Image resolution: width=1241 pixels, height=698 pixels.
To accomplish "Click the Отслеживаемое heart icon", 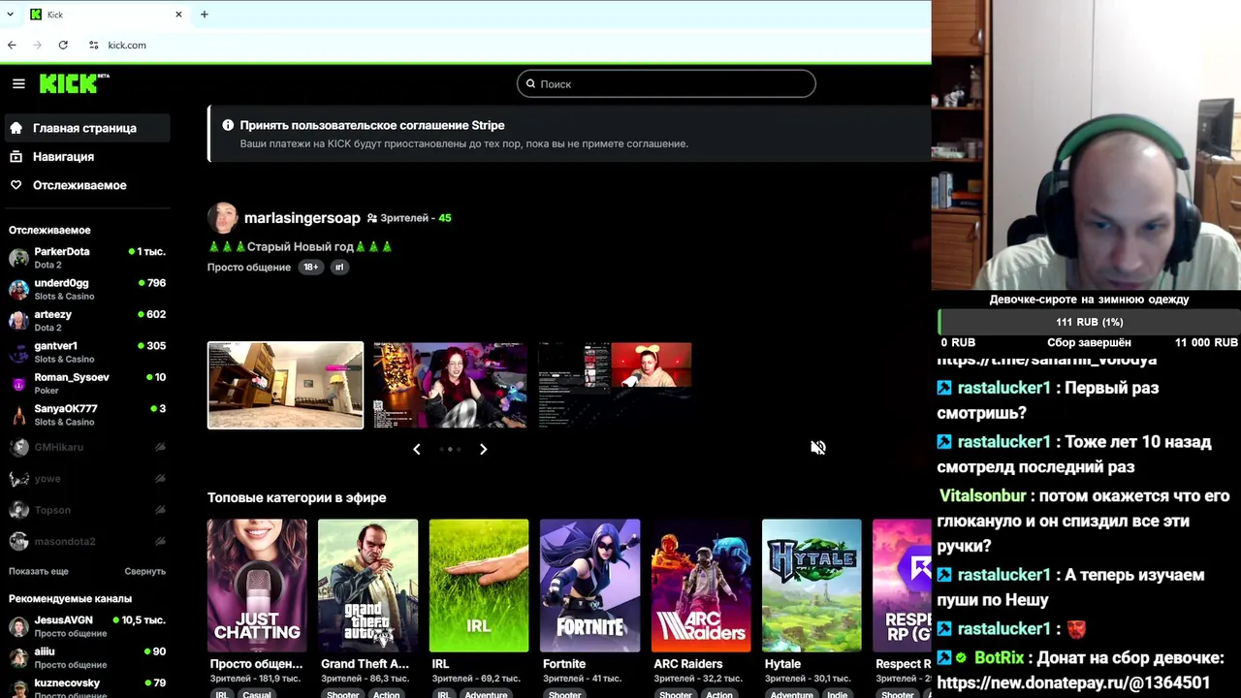I will 16,185.
